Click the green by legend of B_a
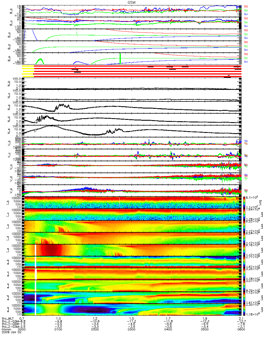 click(x=246, y=34)
